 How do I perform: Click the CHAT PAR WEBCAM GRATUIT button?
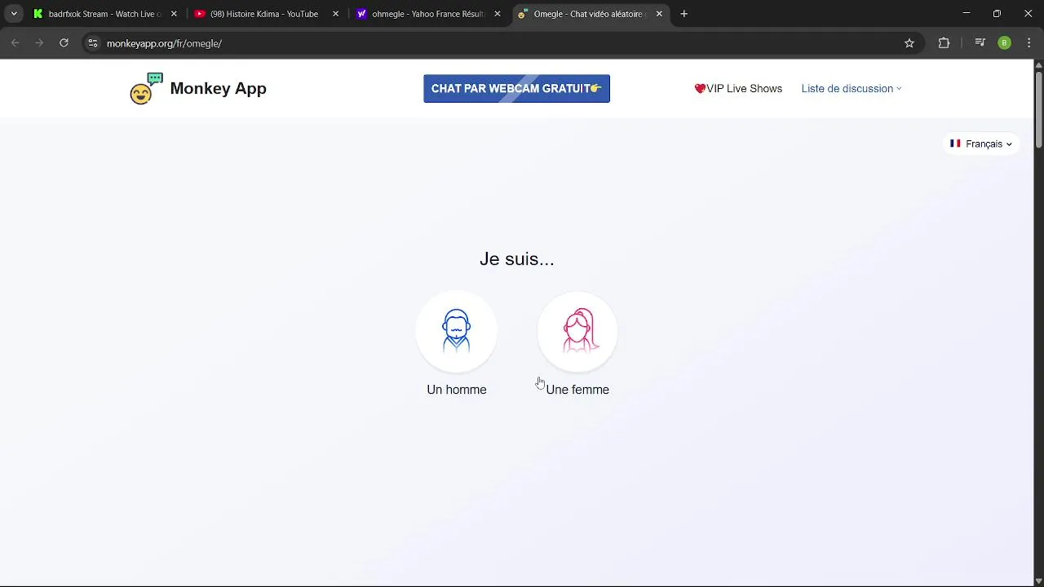(x=516, y=89)
